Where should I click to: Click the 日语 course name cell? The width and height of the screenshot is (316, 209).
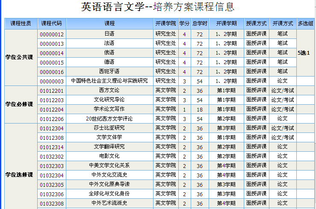click(109, 34)
